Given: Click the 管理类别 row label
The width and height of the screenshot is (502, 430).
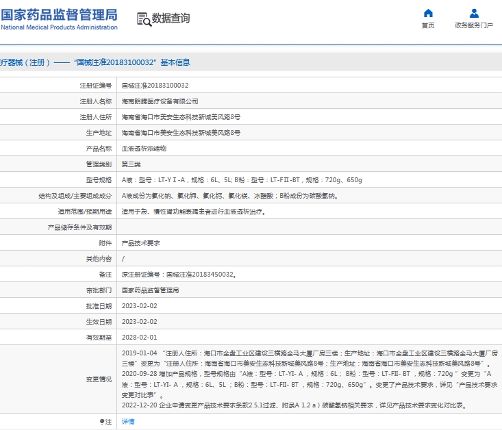Looking at the screenshot, I should pos(99,164).
